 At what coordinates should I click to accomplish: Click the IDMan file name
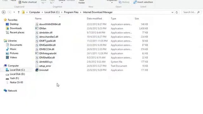(x=43, y=28)
